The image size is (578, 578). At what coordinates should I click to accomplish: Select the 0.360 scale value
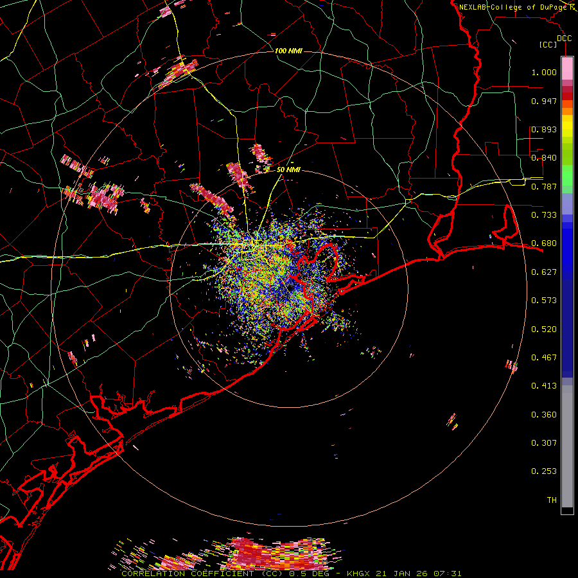544,415
